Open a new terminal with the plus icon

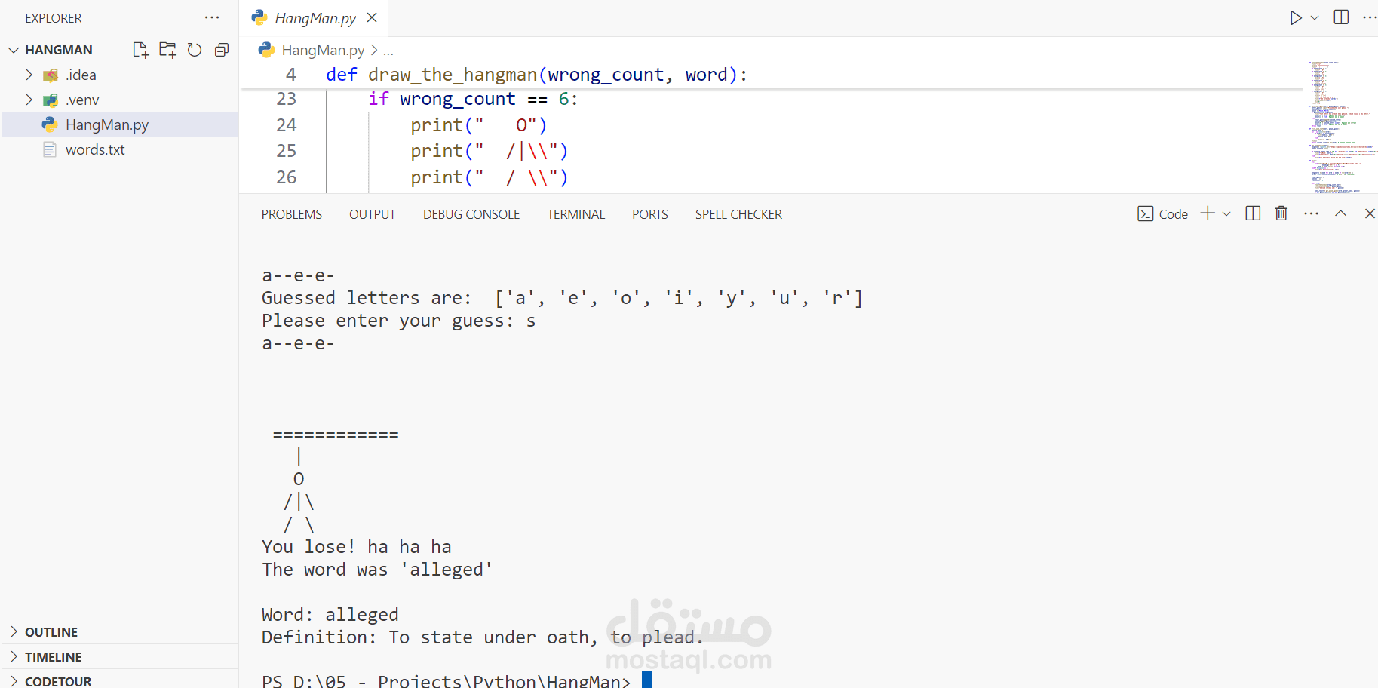[x=1207, y=213]
